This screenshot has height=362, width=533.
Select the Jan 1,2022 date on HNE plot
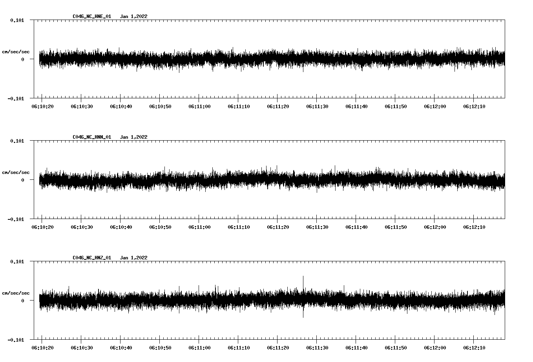pos(134,16)
